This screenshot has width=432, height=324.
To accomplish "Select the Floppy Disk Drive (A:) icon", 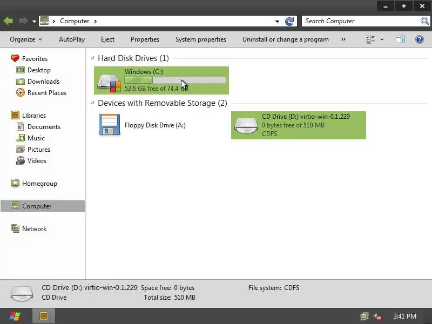I will coord(109,125).
